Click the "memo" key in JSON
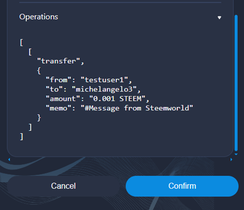 [x=56, y=108]
